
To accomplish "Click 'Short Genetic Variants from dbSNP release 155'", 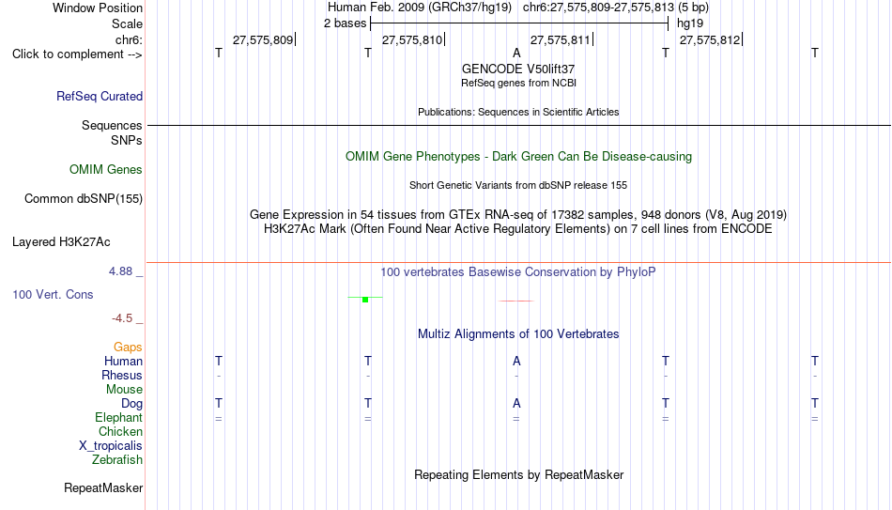I will [x=518, y=186].
